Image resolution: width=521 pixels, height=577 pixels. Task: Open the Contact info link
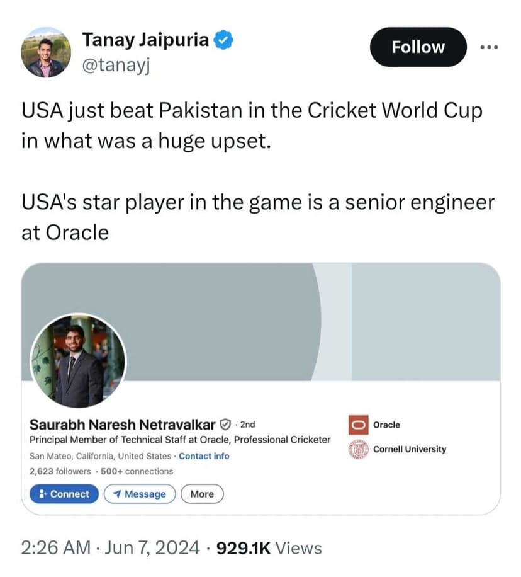(204, 455)
